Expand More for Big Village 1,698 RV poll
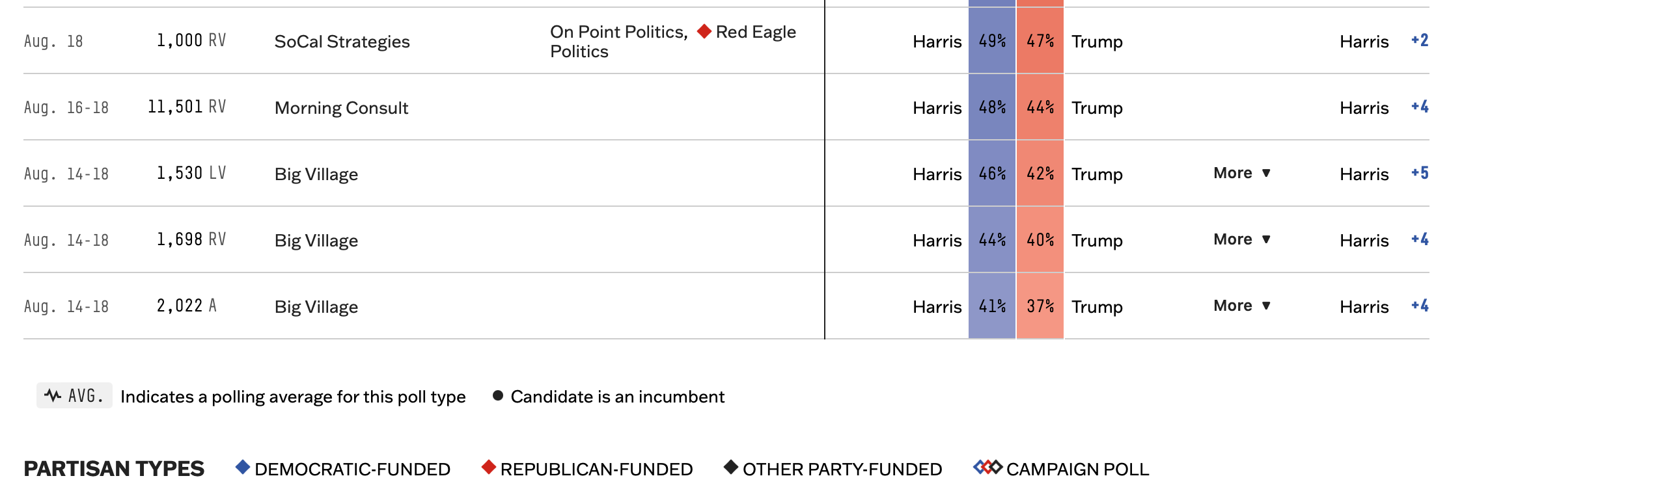The height and width of the screenshot is (489, 1656). click(x=1242, y=239)
